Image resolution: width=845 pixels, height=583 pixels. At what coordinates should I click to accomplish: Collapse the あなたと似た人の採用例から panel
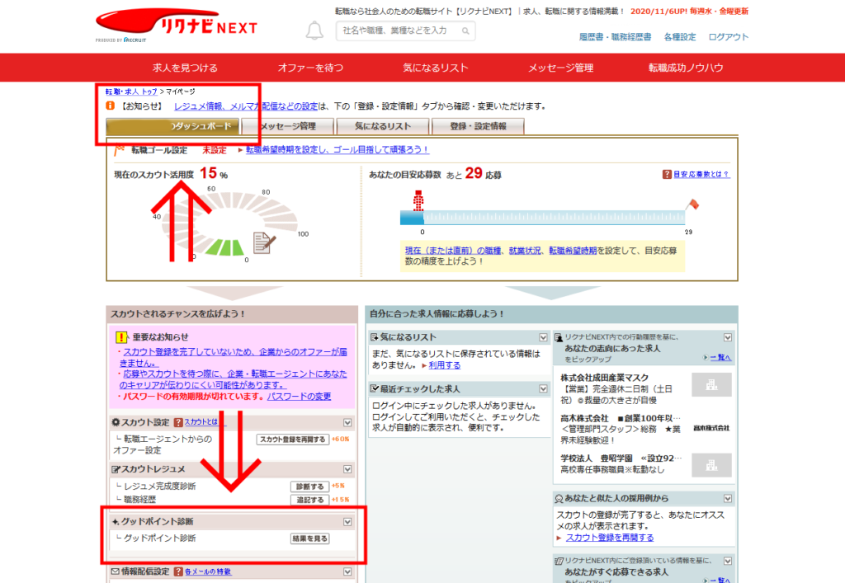point(728,499)
